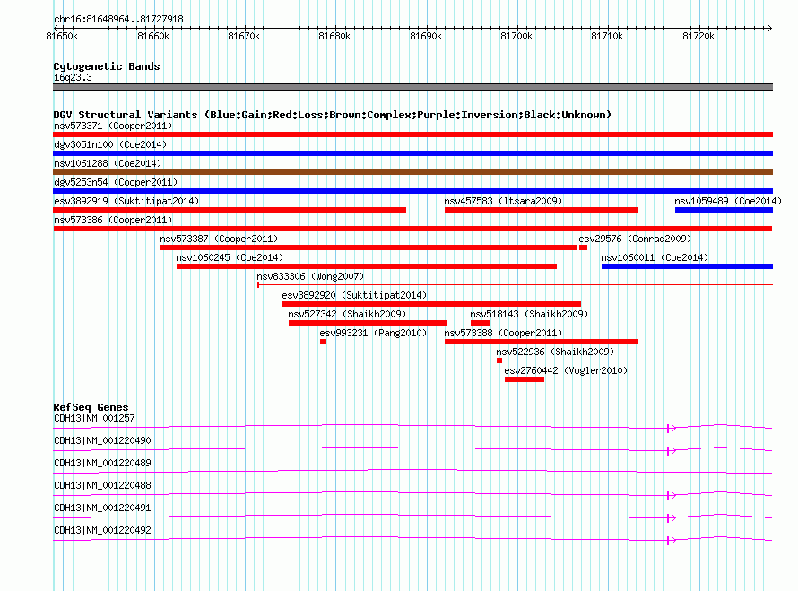
Task: Click the CDH13|NM_001220491 transcript label
Action: click(x=102, y=508)
